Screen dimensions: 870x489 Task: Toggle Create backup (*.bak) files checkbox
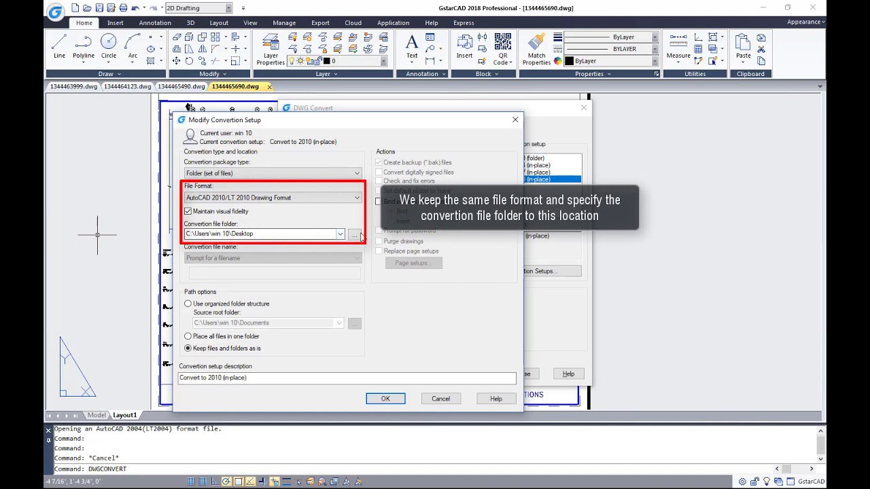pyautogui.click(x=379, y=162)
